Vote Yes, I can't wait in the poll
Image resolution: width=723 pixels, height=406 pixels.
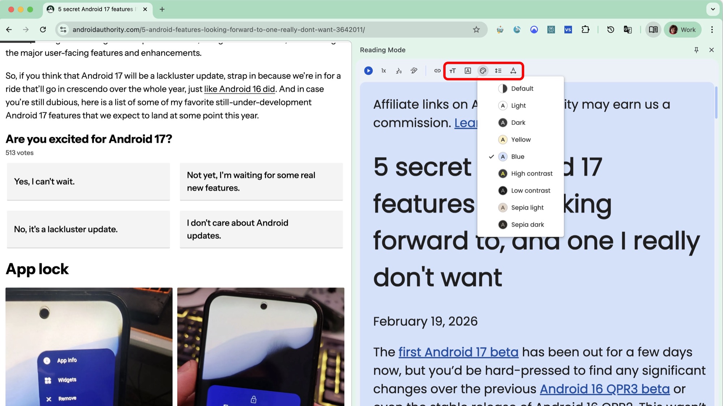click(88, 182)
